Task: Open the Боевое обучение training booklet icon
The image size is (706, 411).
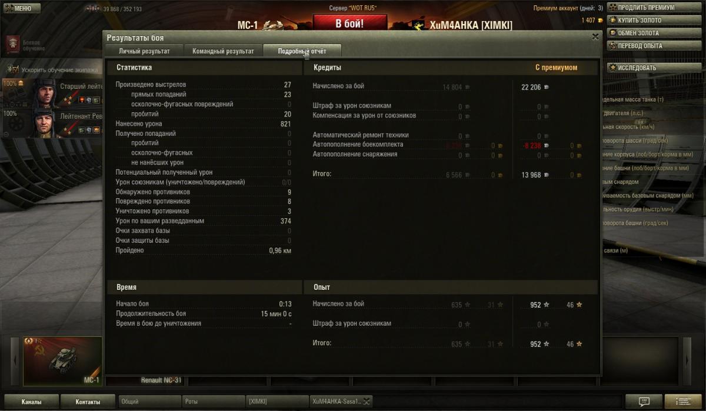Action: (13, 45)
